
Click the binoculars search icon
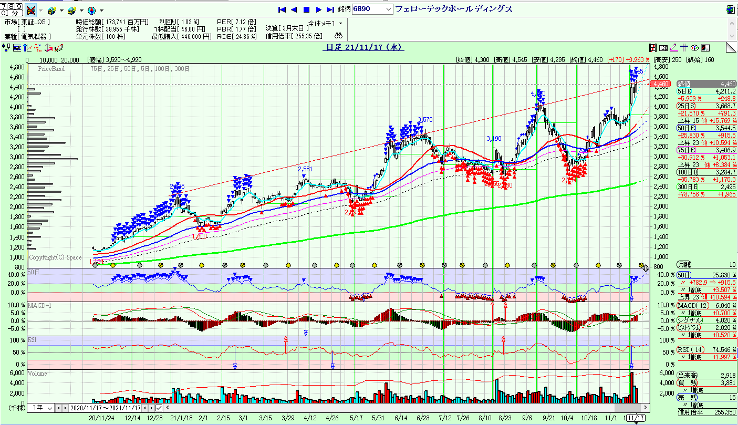coord(339,36)
